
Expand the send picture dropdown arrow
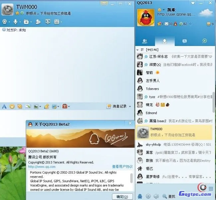point(40,106)
